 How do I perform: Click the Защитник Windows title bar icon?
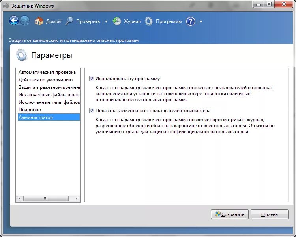click(6, 6)
